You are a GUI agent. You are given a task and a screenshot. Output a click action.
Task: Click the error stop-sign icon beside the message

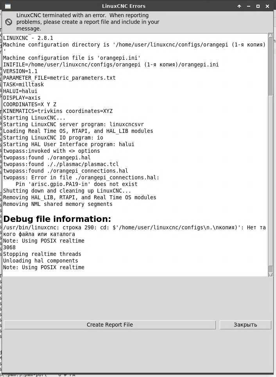pyautogui.click(x=9, y=22)
